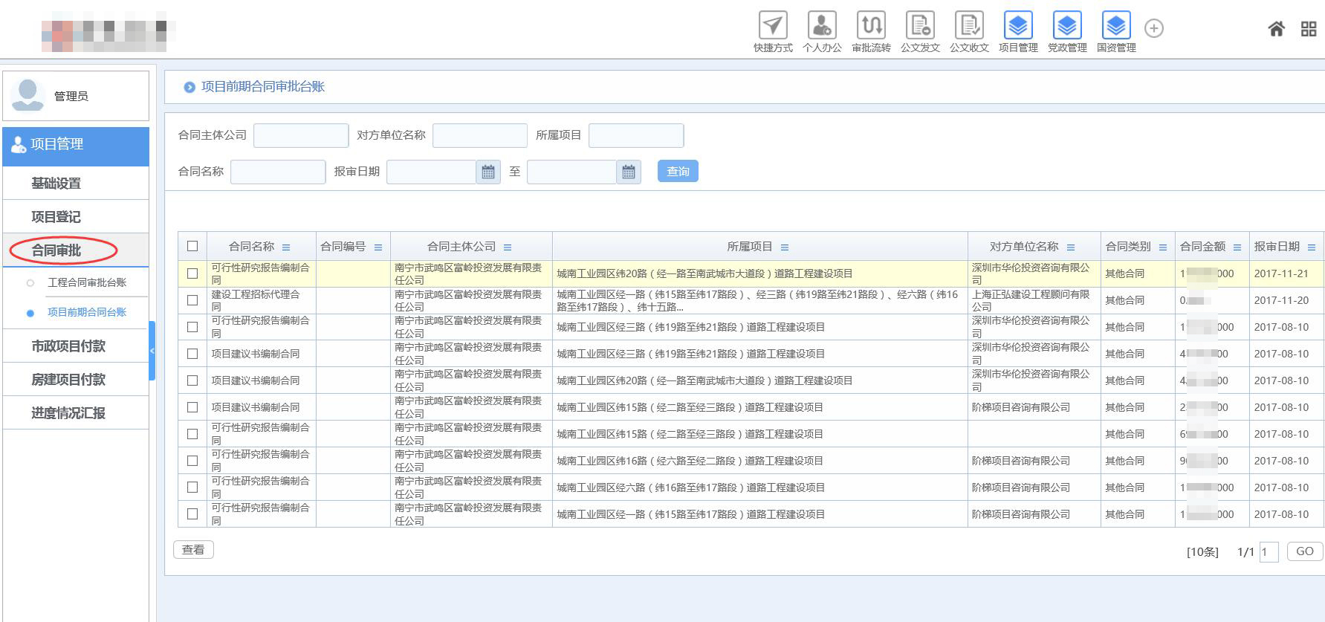Click the 审批流转 approval flow icon

tap(871, 26)
